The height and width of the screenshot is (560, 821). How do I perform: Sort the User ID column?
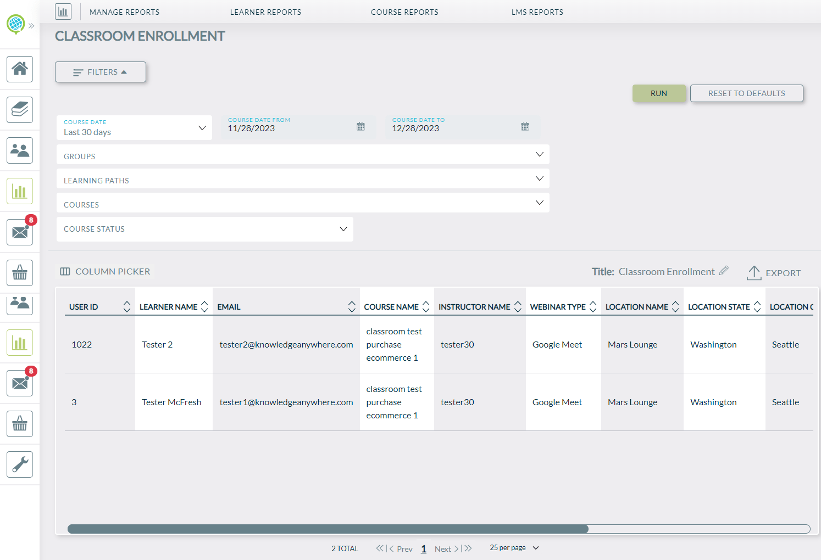pos(127,306)
